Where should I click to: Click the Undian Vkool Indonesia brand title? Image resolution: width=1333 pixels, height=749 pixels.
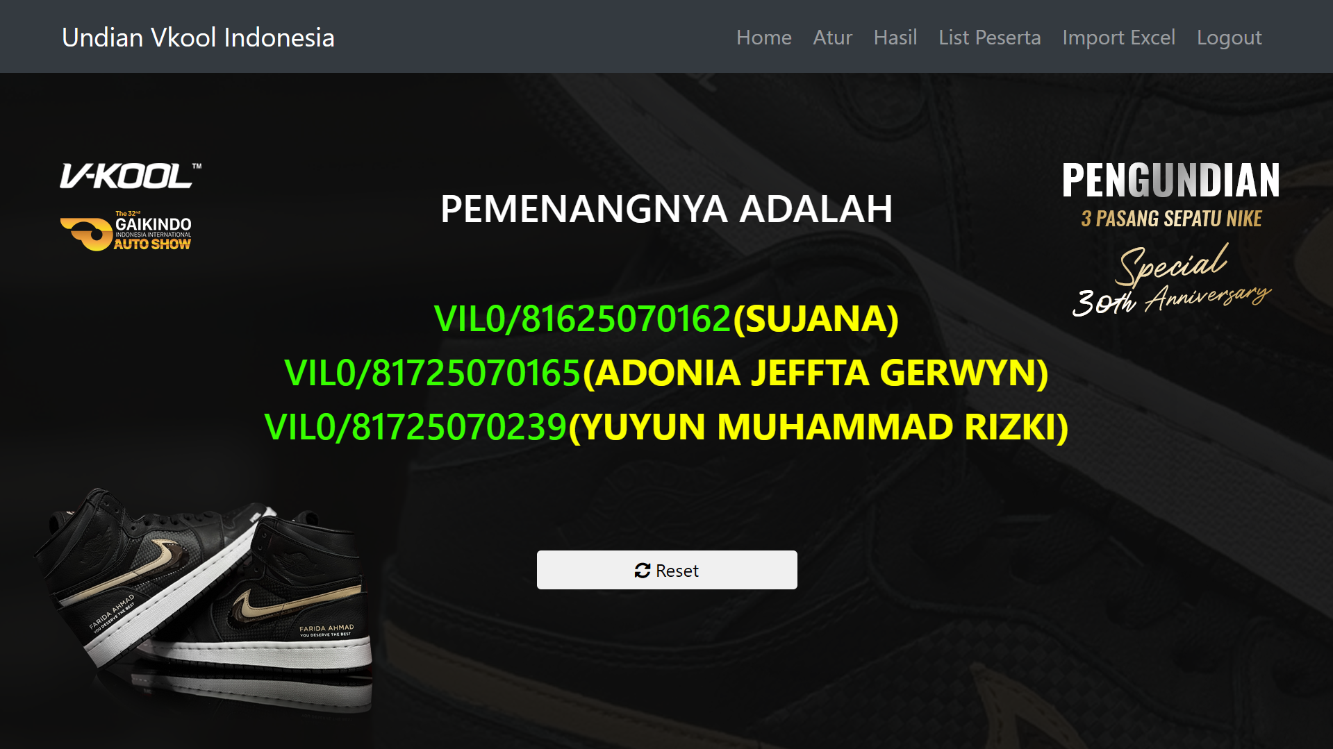point(198,37)
